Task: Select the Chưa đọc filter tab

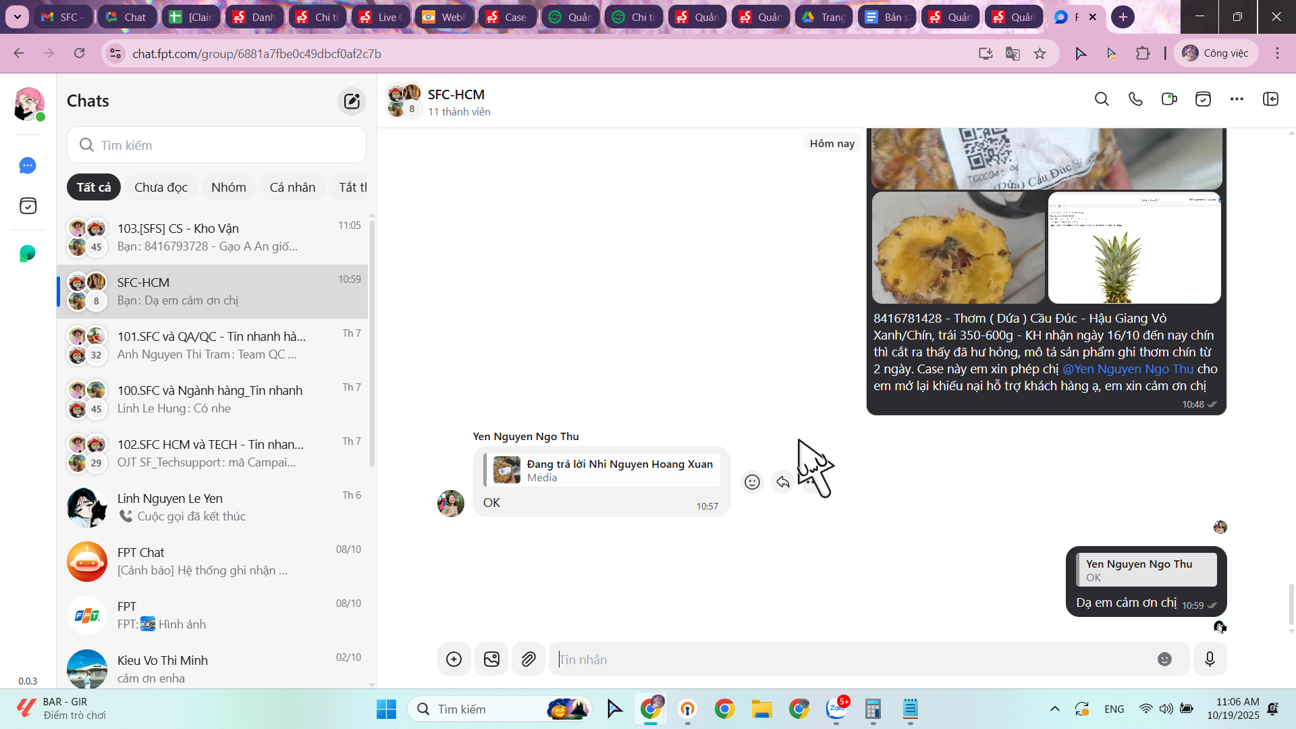Action: click(x=161, y=187)
